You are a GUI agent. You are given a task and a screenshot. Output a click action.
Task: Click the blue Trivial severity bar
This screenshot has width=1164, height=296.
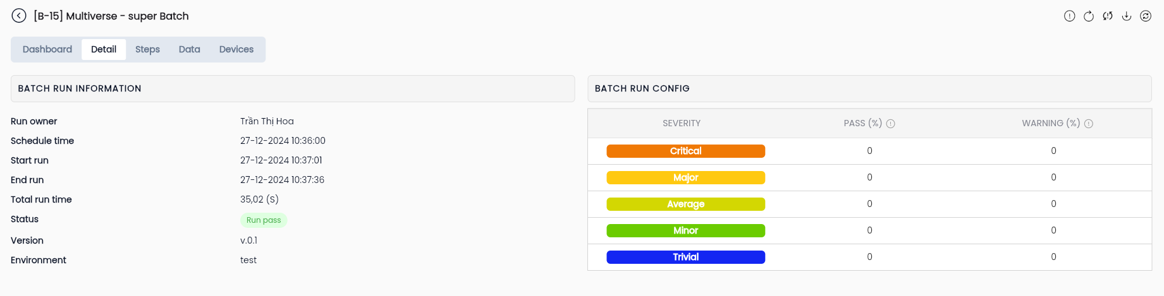point(685,257)
